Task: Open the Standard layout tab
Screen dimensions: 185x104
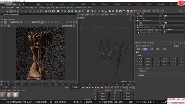Action: tap(49, 4)
